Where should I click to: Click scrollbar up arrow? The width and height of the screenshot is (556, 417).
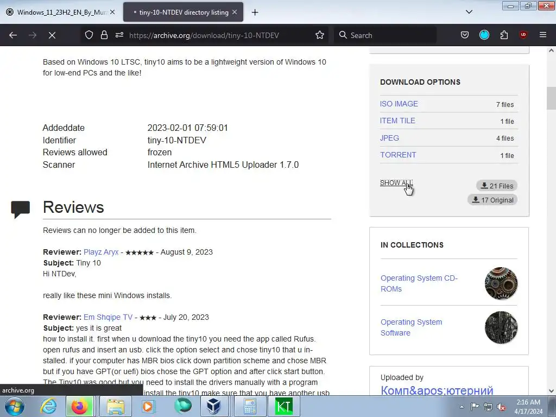pyautogui.click(x=551, y=50)
